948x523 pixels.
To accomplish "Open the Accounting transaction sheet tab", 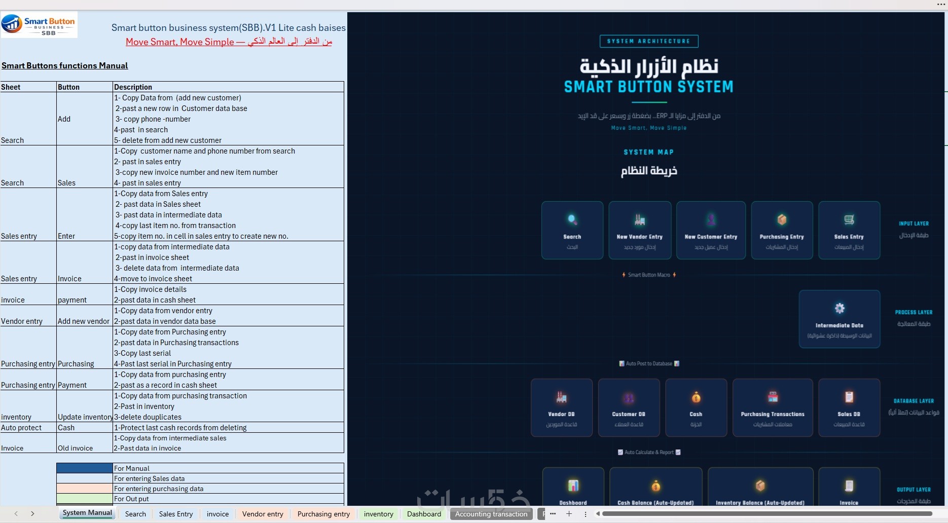I will click(491, 514).
